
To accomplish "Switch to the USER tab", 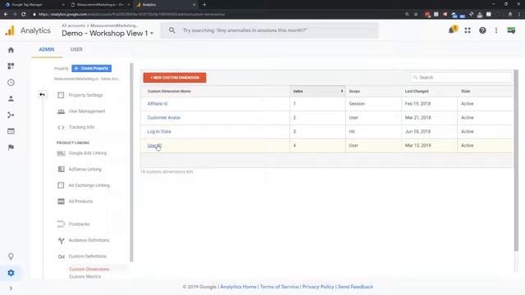I will (76, 49).
